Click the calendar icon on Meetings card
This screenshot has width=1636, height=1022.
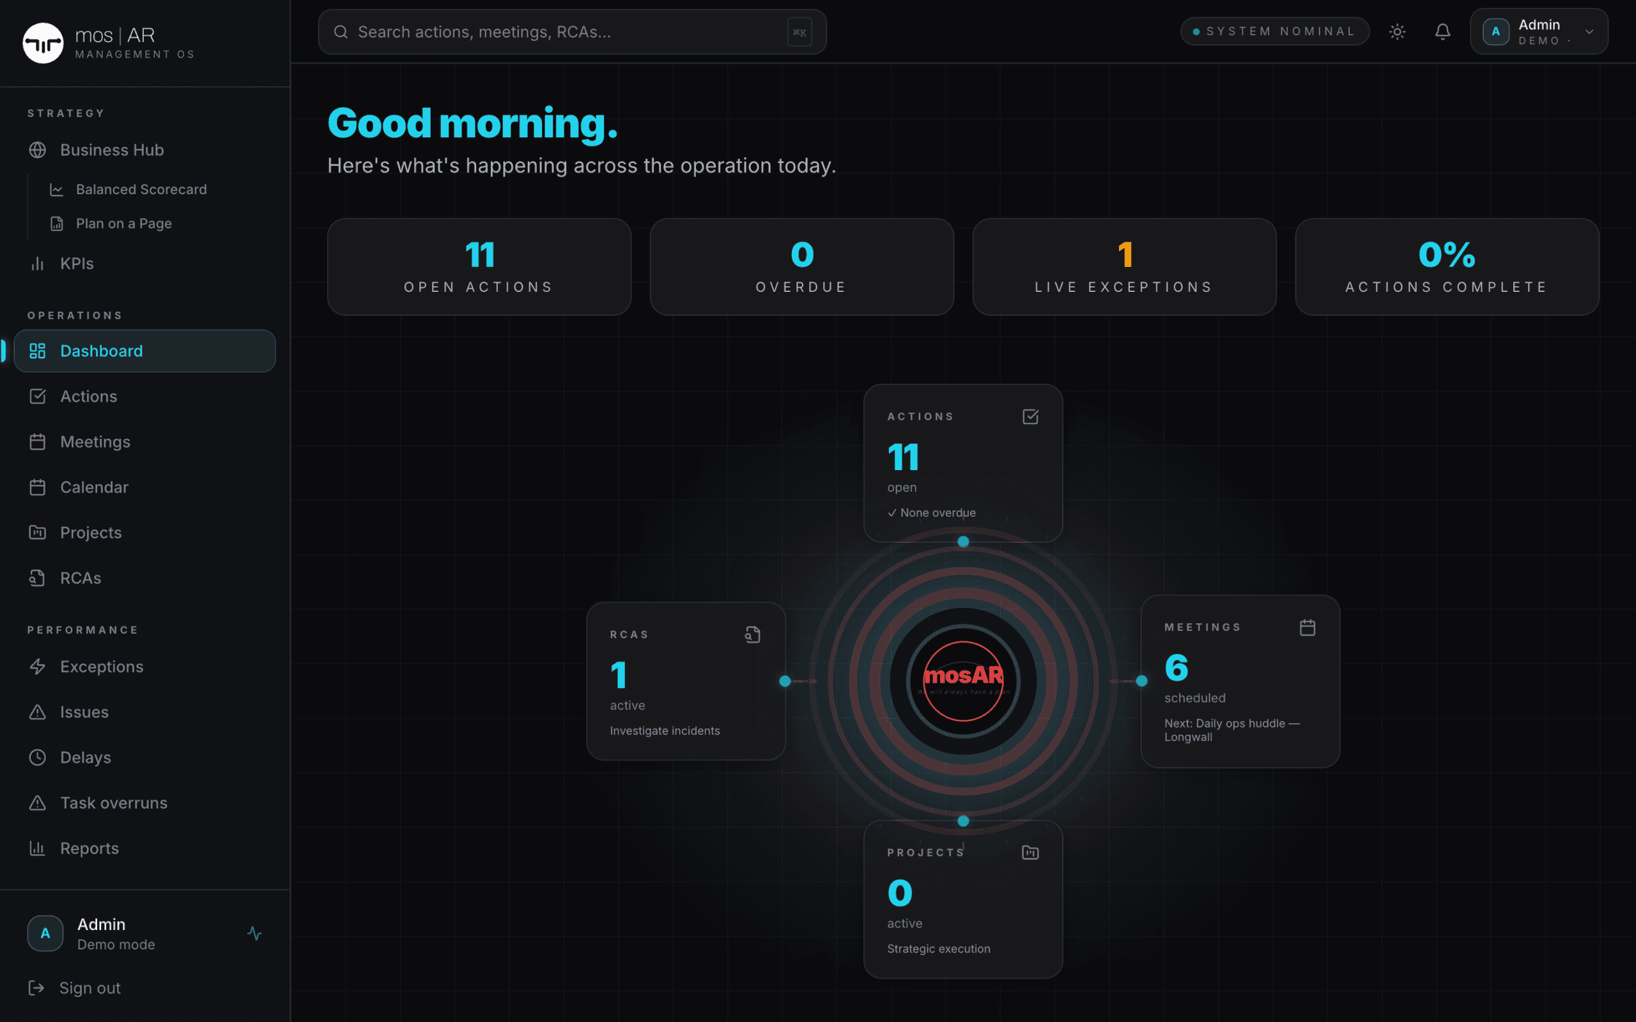1308,627
